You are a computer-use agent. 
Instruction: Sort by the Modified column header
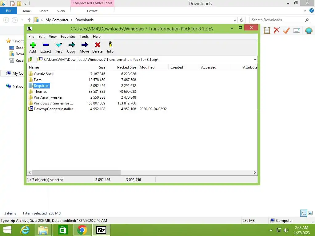[x=153, y=67]
